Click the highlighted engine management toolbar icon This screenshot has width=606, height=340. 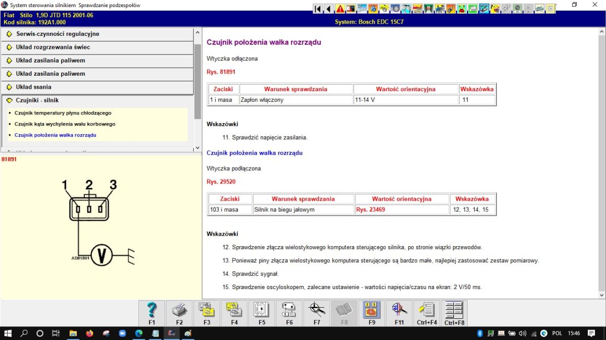484,9
